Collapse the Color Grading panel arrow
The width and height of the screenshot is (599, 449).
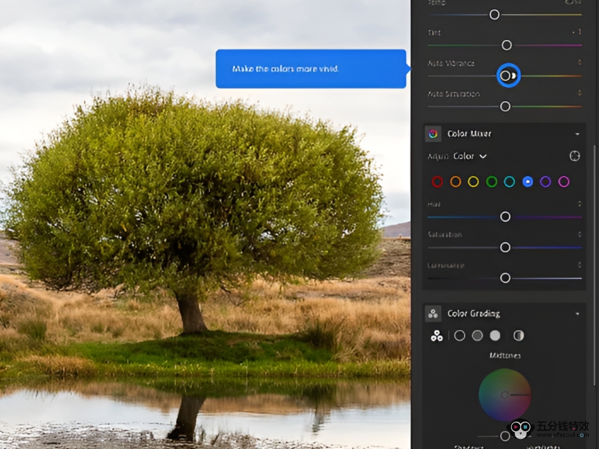(x=578, y=314)
